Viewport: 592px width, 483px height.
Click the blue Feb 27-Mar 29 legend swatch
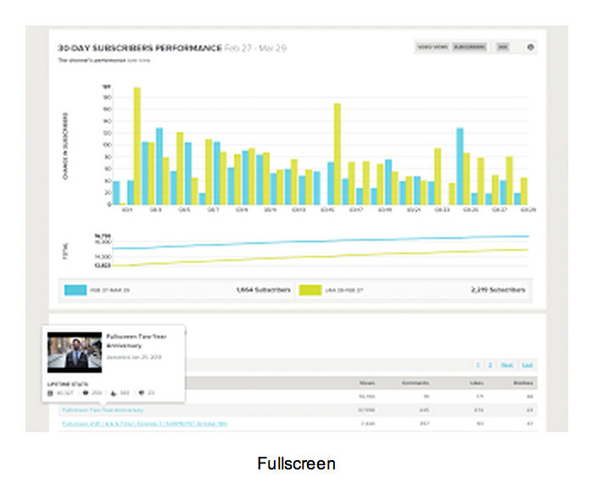[75, 290]
